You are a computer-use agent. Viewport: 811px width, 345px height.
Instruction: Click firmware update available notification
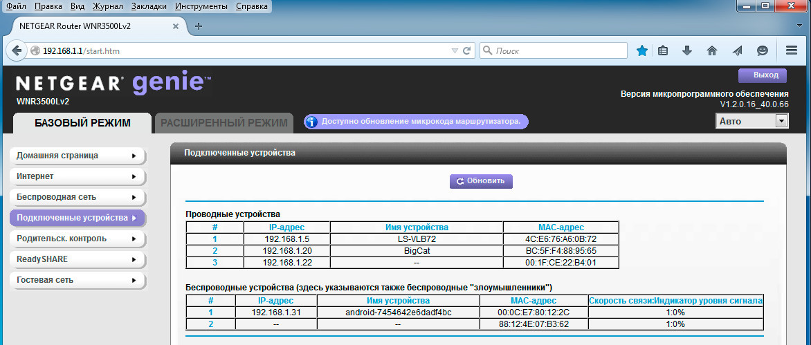(416, 122)
